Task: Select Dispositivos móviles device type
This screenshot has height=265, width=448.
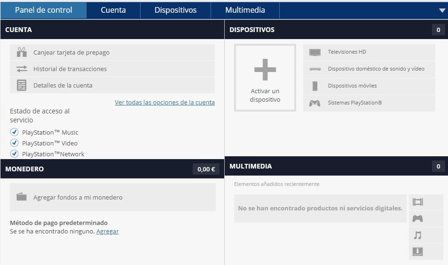Action: [369, 86]
